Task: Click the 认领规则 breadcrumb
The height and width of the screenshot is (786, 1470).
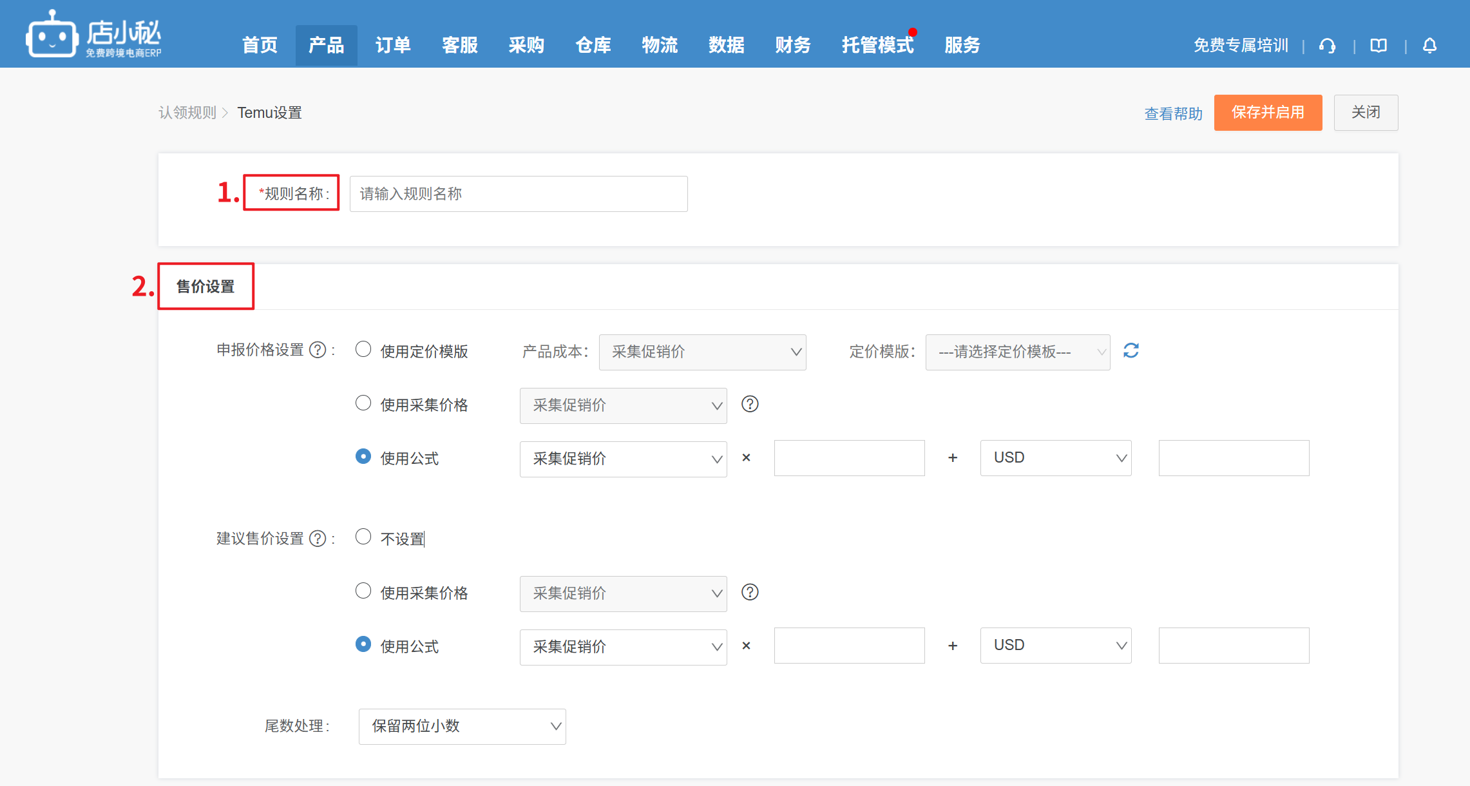Action: (187, 113)
